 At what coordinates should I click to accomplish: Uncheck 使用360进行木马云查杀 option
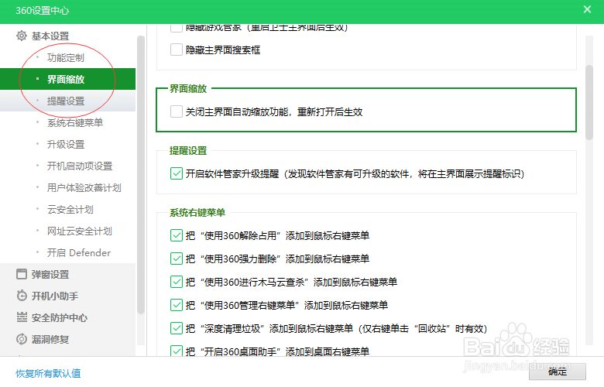pyautogui.click(x=177, y=282)
